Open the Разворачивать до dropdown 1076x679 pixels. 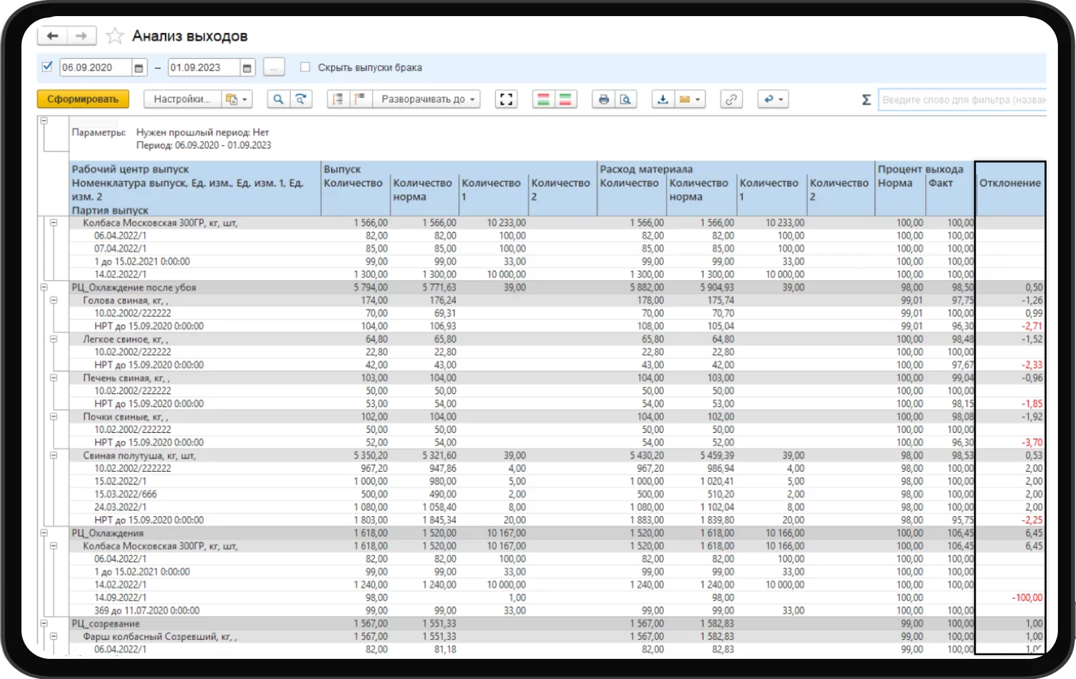427,99
